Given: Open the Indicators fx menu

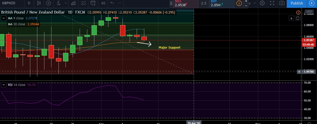Looking at the screenshot, I should pyautogui.click(x=59, y=3).
